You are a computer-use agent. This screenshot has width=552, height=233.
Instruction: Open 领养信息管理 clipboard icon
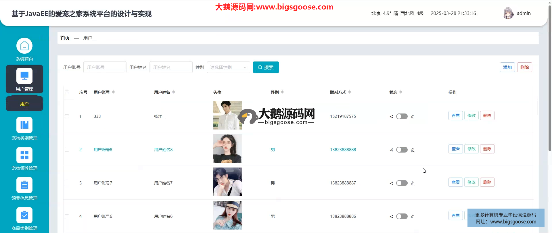pos(24,185)
